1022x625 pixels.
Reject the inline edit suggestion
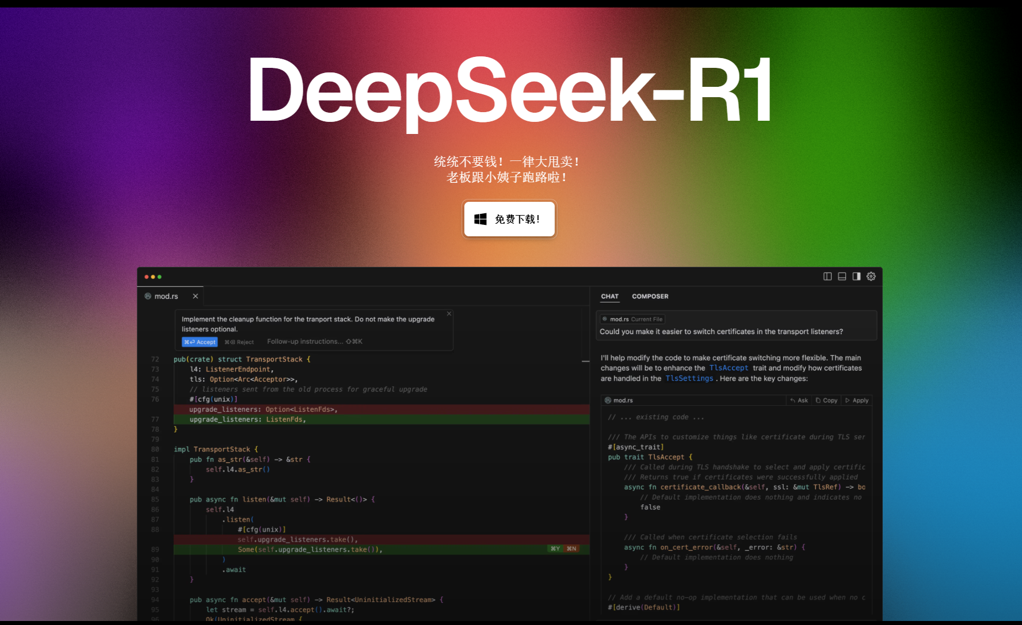(238, 342)
